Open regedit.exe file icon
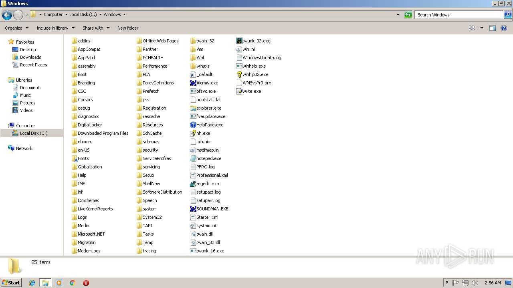The height and width of the screenshot is (288, 513). tap(193, 184)
